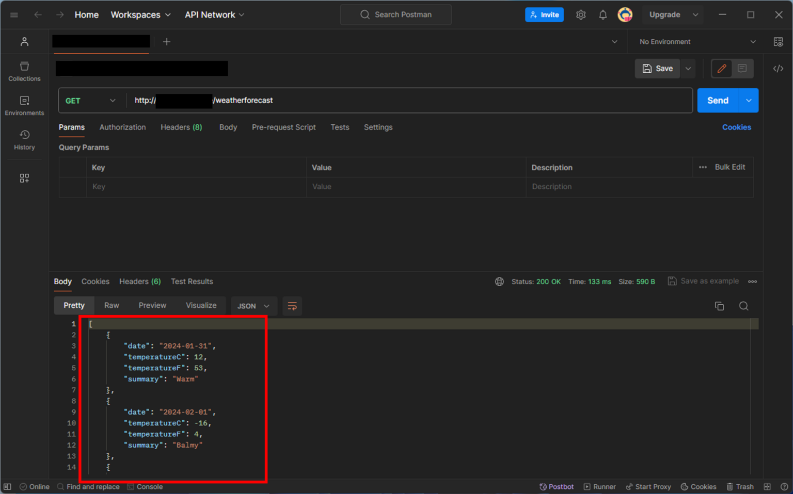
Task: Search the response with the magnifier icon
Action: coord(743,306)
